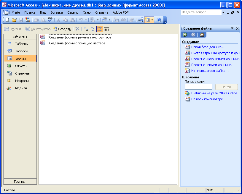The image size is (242, 194).
Task: Switch to Small icons view
Action: (x=93, y=29)
